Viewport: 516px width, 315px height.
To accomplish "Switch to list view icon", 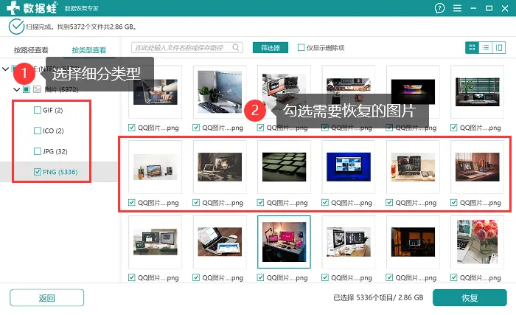I will click(x=485, y=48).
